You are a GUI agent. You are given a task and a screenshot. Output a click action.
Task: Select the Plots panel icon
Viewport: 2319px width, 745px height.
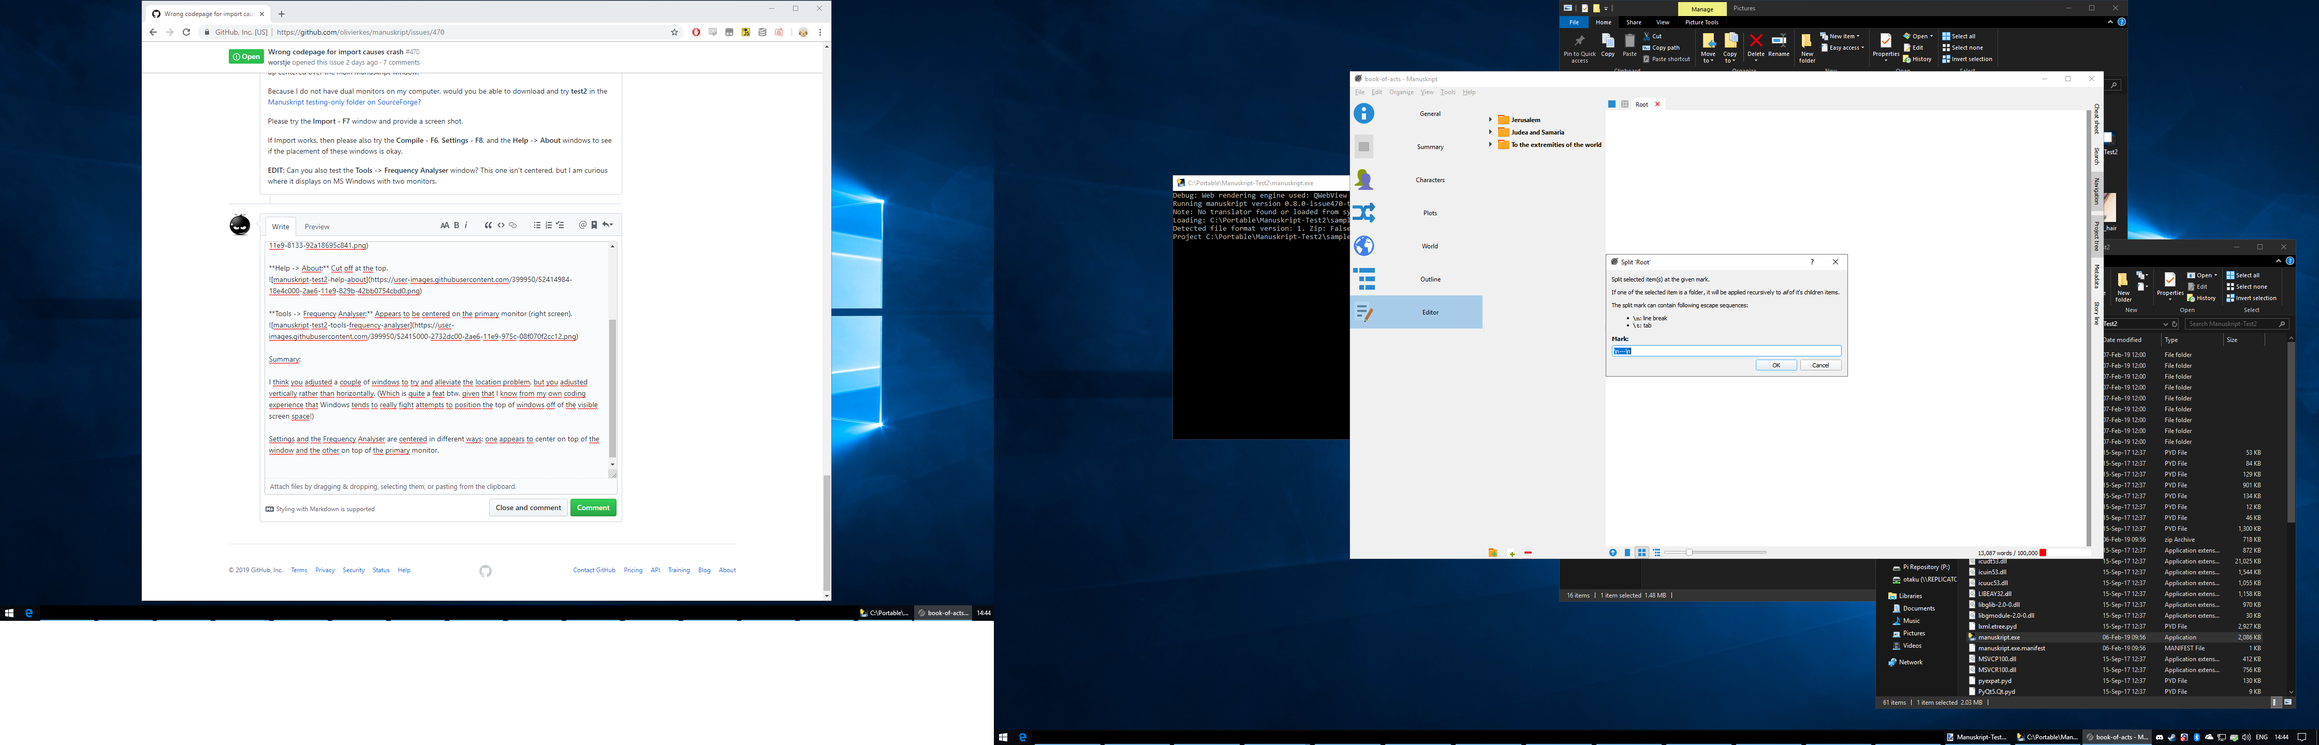point(1365,212)
